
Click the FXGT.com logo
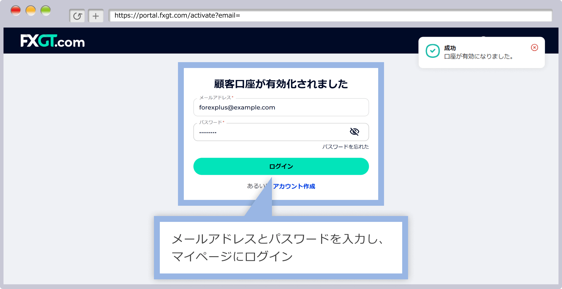52,41
